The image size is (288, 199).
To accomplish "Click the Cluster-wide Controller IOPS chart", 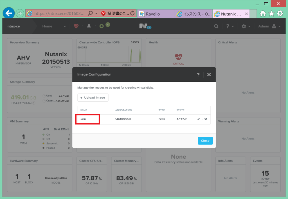I will (x=109, y=55).
